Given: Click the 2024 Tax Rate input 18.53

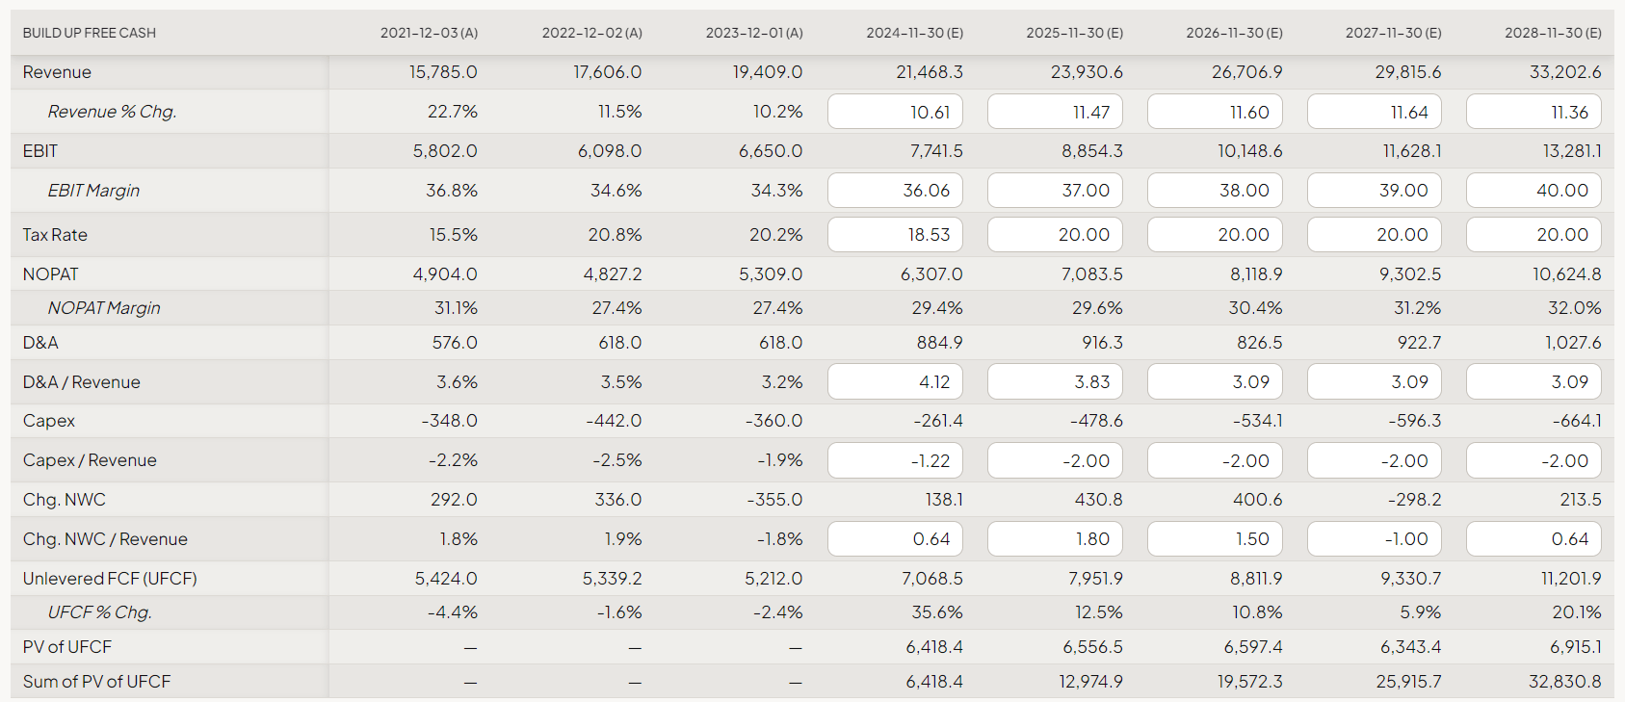Looking at the screenshot, I should pyautogui.click(x=895, y=235).
